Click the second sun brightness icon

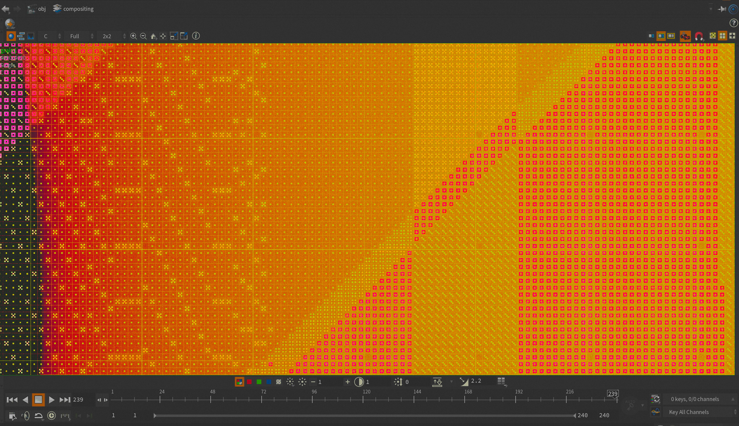[302, 382]
